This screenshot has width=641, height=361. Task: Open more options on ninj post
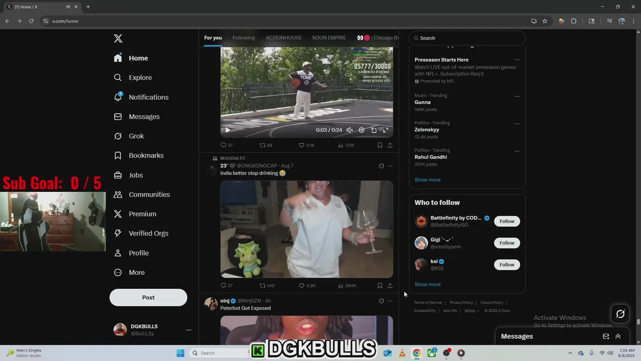click(x=390, y=301)
